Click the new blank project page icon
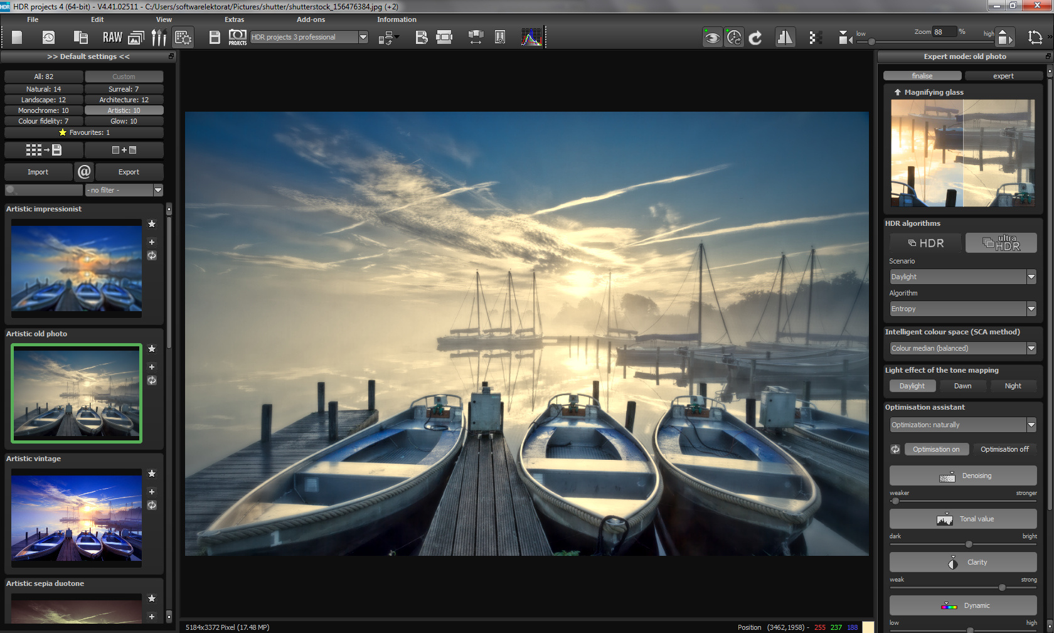 (x=17, y=38)
